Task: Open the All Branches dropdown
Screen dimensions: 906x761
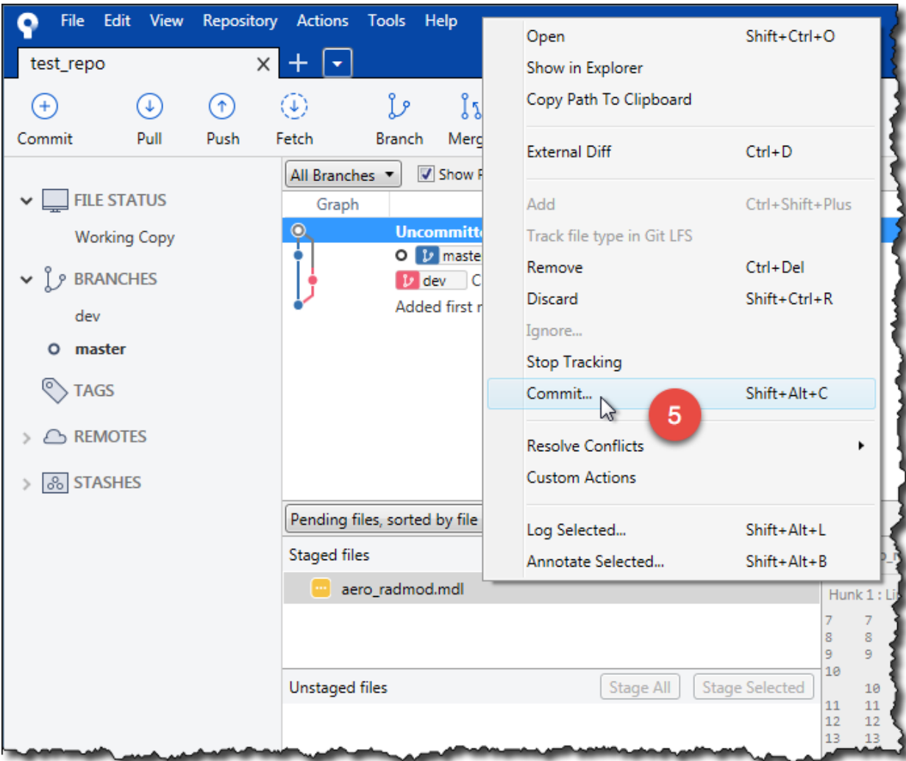Action: [343, 175]
